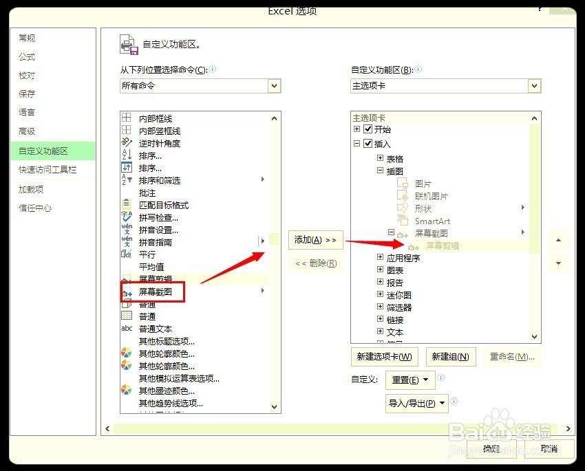Image resolution: width=585 pixels, height=471 pixels.
Task: Open the 所有命令 commands dropdown
Action: [274, 85]
